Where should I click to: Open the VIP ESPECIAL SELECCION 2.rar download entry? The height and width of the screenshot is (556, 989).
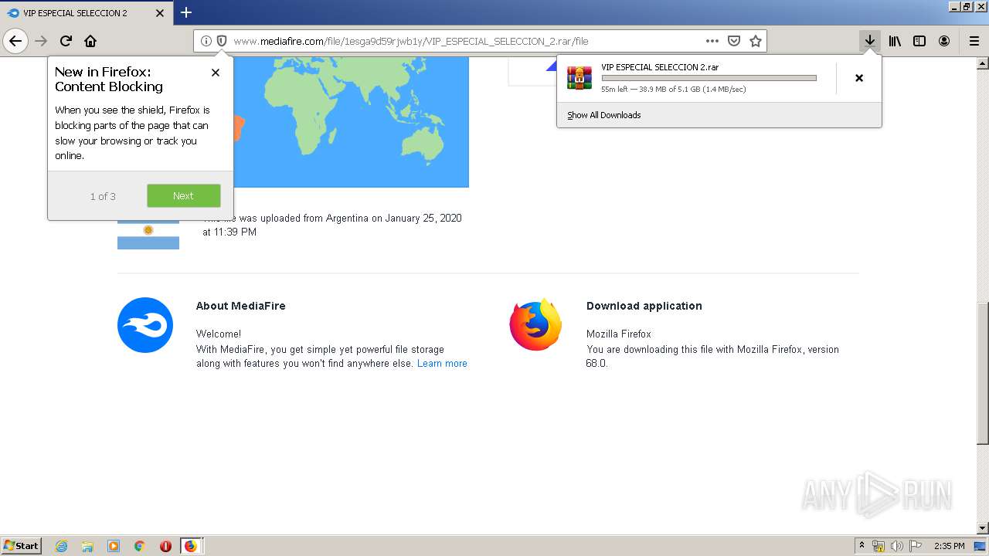point(696,78)
